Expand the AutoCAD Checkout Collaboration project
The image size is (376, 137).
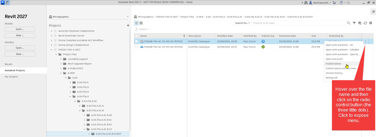(x=51, y=31)
